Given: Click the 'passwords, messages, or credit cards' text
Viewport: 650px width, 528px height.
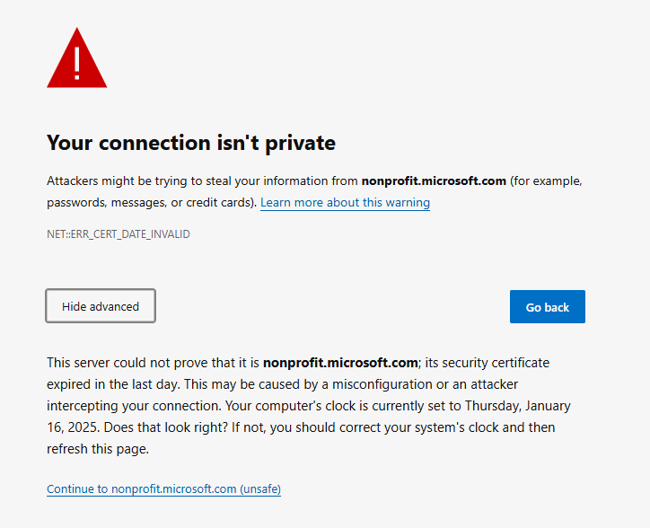Looking at the screenshot, I should pos(150,202).
